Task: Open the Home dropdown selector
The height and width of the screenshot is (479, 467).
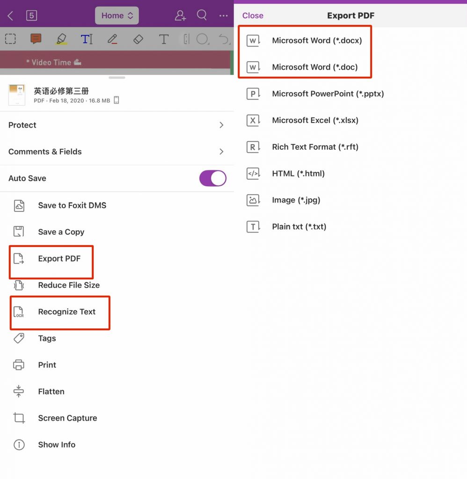Action: tap(117, 15)
